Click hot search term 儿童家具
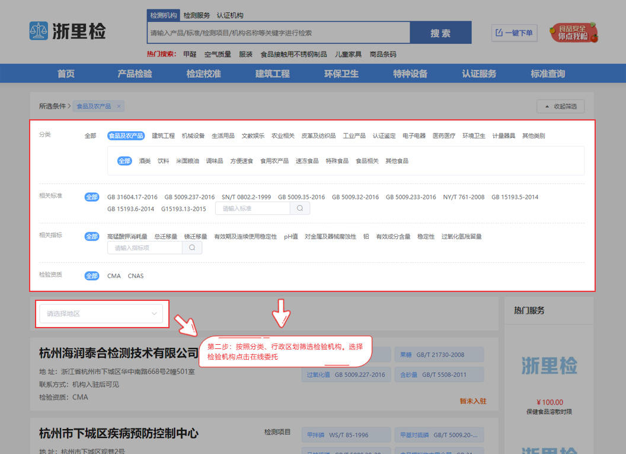The height and width of the screenshot is (454, 626). [348, 54]
